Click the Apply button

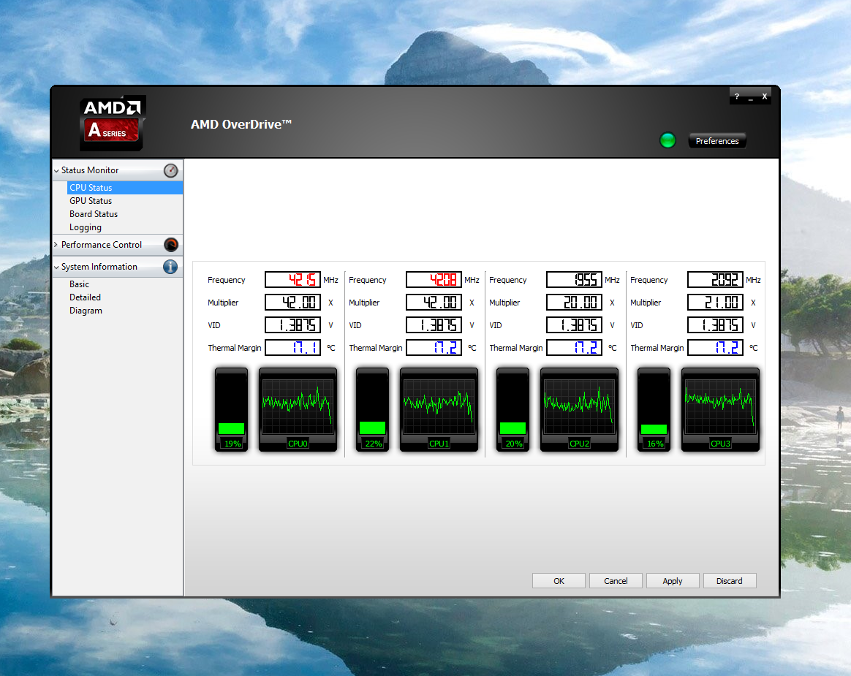[x=673, y=581]
